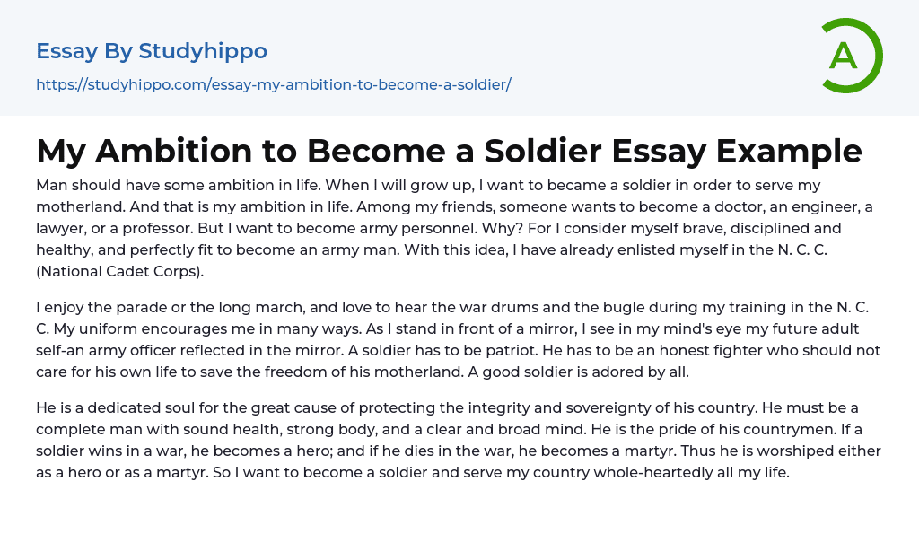Click the 'Essay By Studyhippo' header text
The width and height of the screenshot is (919, 534).
tap(151, 51)
